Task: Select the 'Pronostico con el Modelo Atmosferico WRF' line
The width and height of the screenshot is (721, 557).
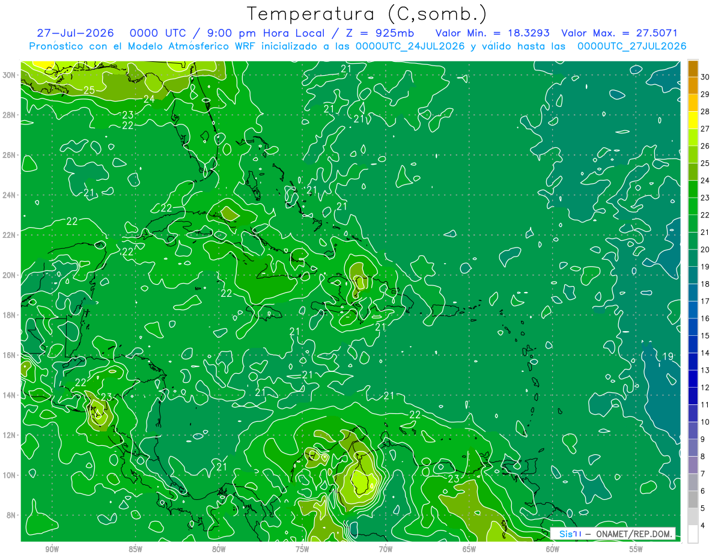Action: [358, 46]
